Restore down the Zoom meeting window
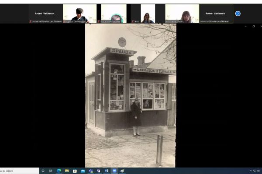 coord(253,26)
